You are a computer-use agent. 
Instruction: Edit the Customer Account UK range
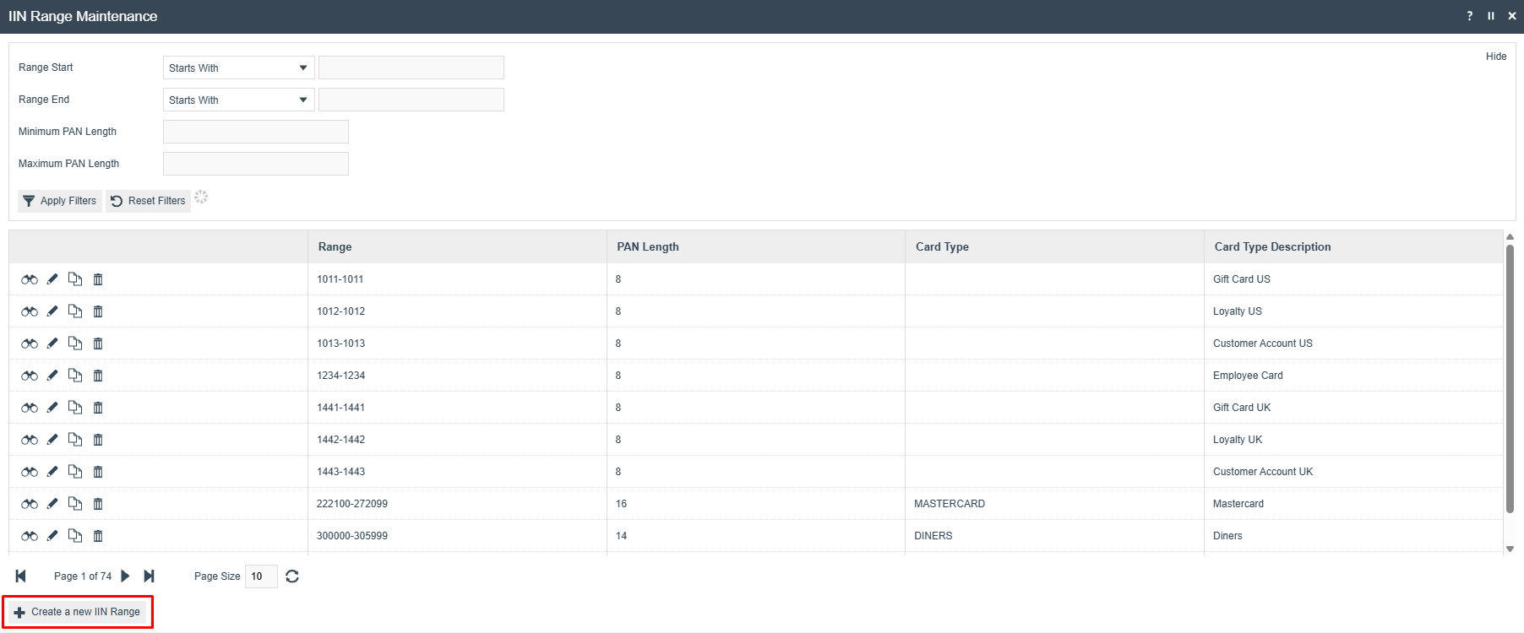(52, 472)
